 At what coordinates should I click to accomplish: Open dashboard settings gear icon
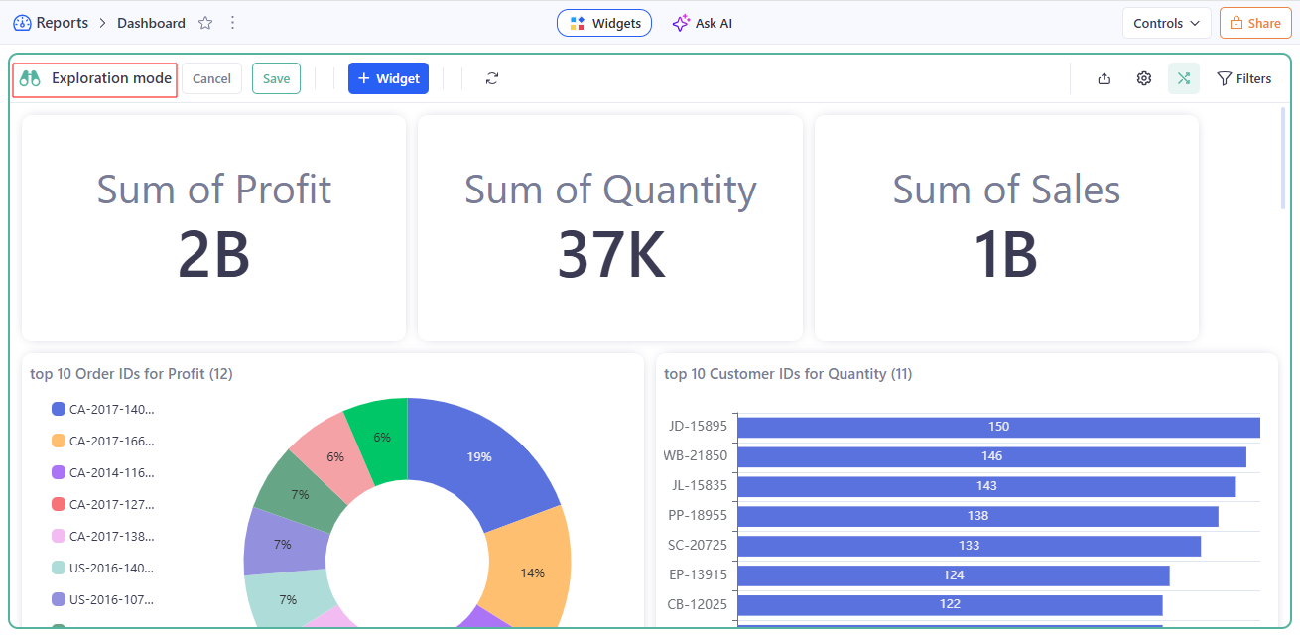1144,78
